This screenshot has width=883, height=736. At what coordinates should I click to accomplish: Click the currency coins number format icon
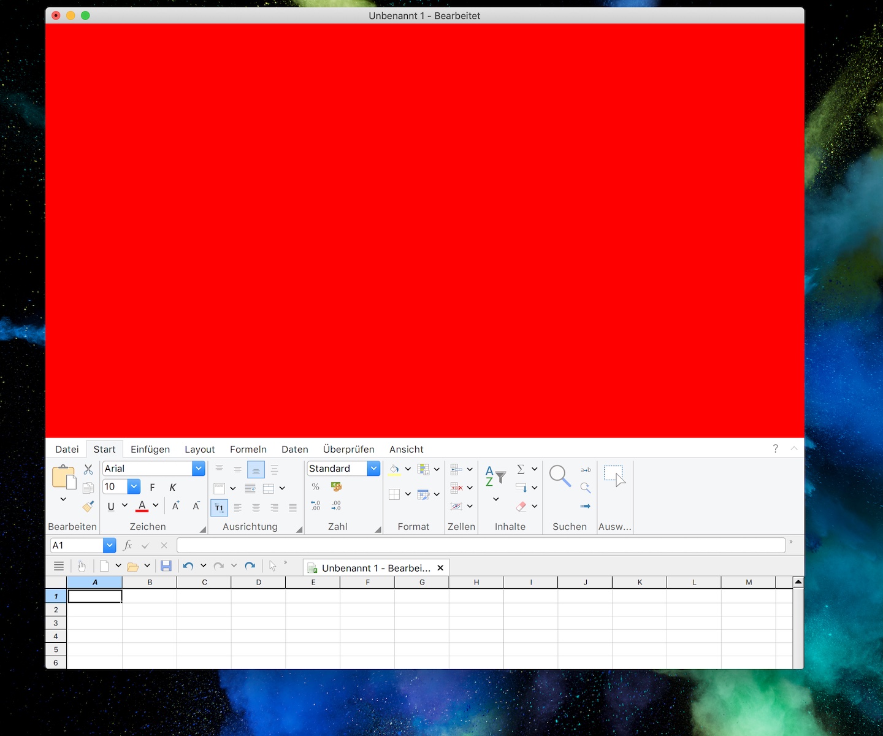click(x=336, y=486)
